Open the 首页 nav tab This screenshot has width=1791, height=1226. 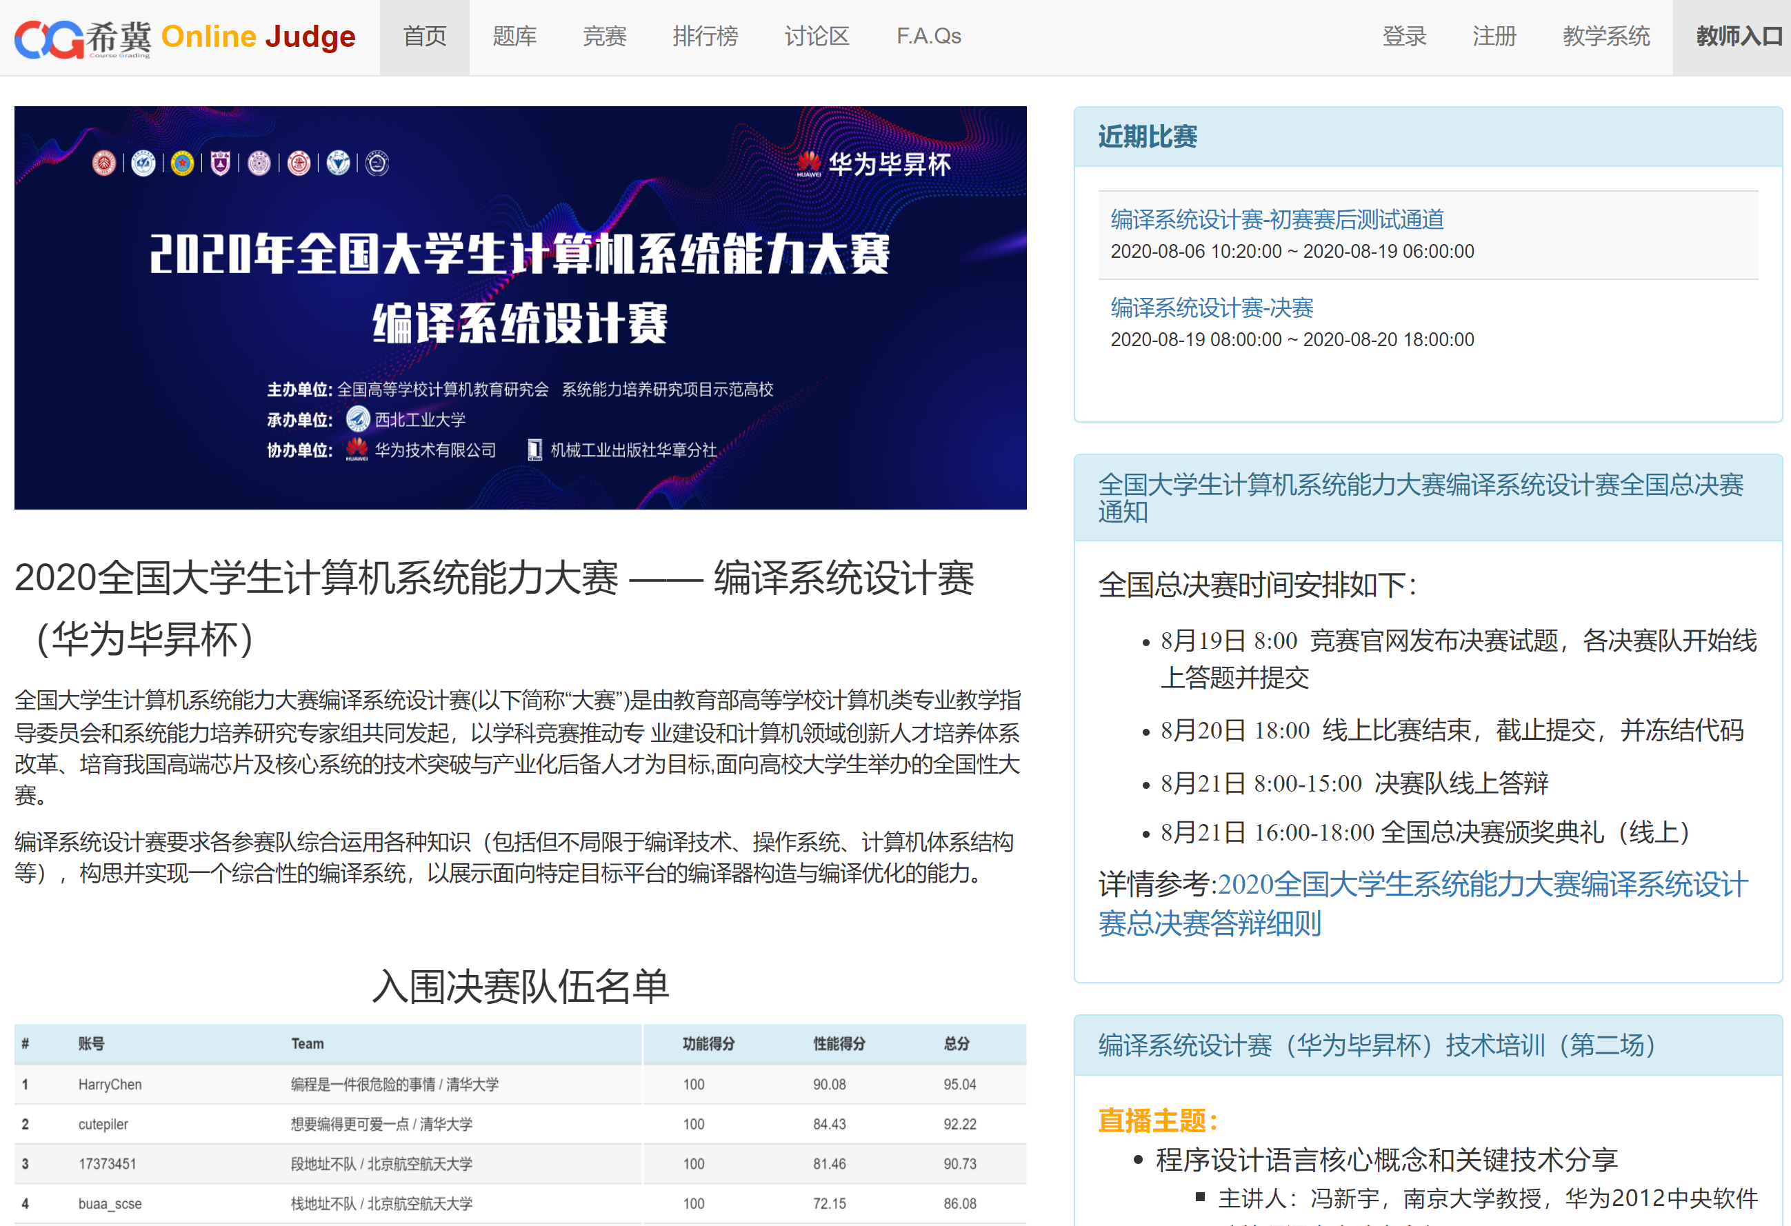[425, 37]
